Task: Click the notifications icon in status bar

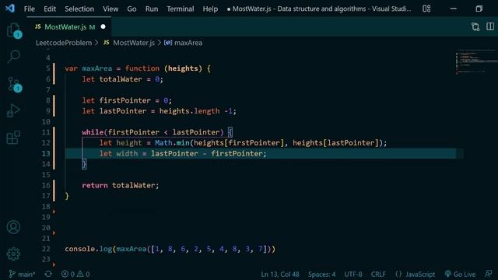Action: tap(489, 274)
